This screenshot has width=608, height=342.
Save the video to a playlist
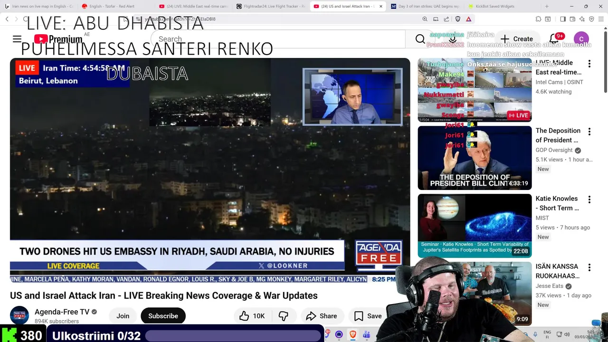tap(368, 316)
